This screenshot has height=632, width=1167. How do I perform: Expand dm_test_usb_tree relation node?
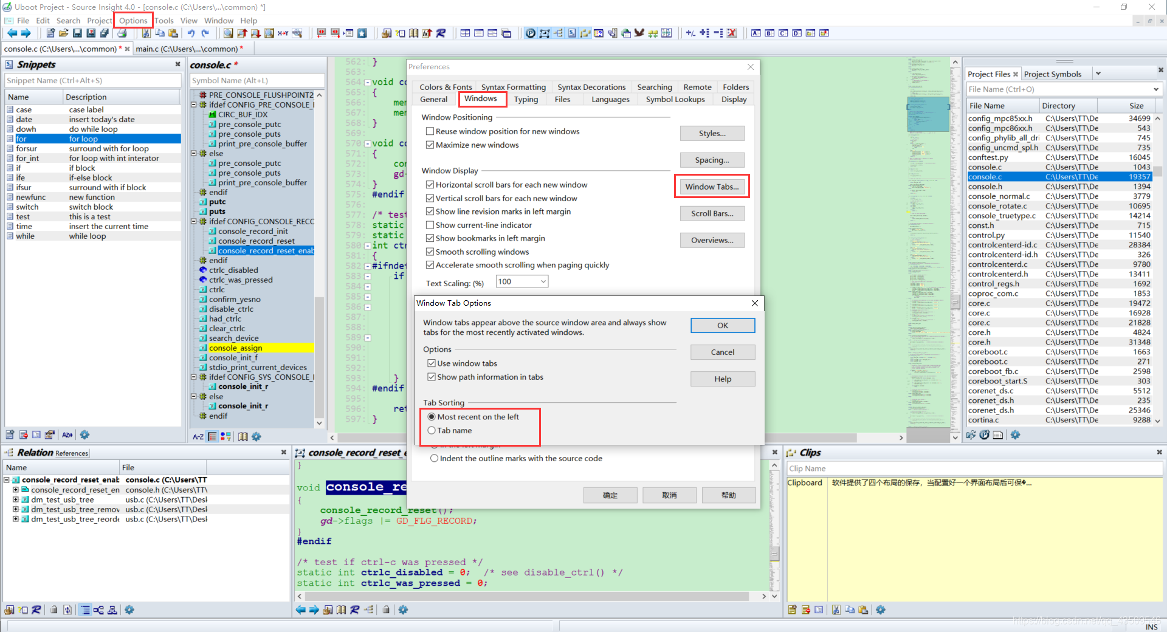(16, 500)
